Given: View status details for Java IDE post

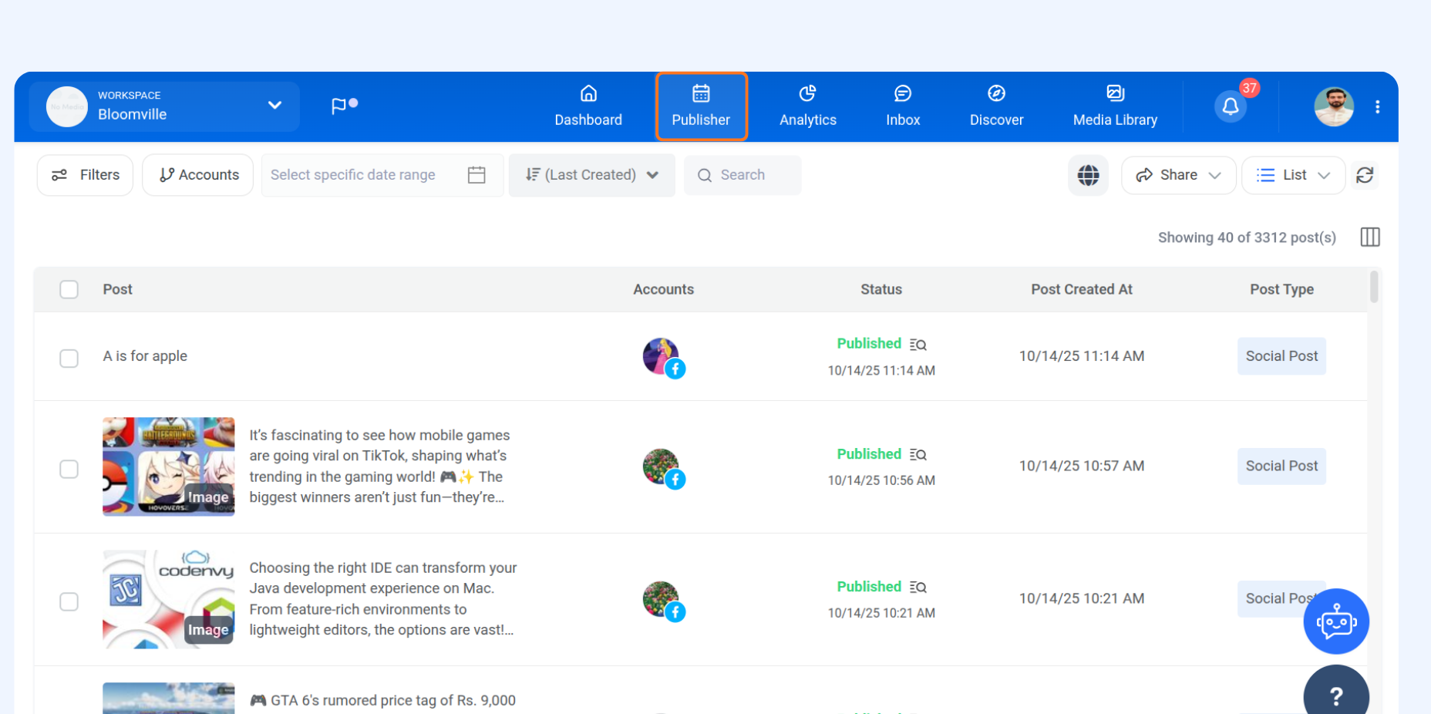Looking at the screenshot, I should click(x=918, y=588).
